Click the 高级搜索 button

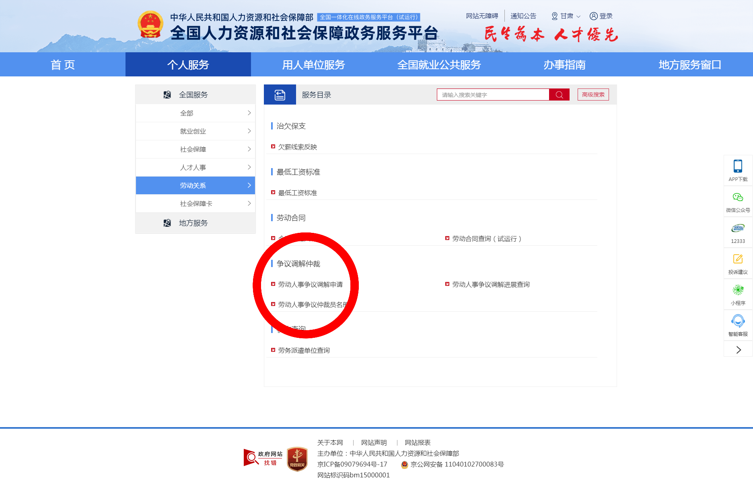(593, 95)
